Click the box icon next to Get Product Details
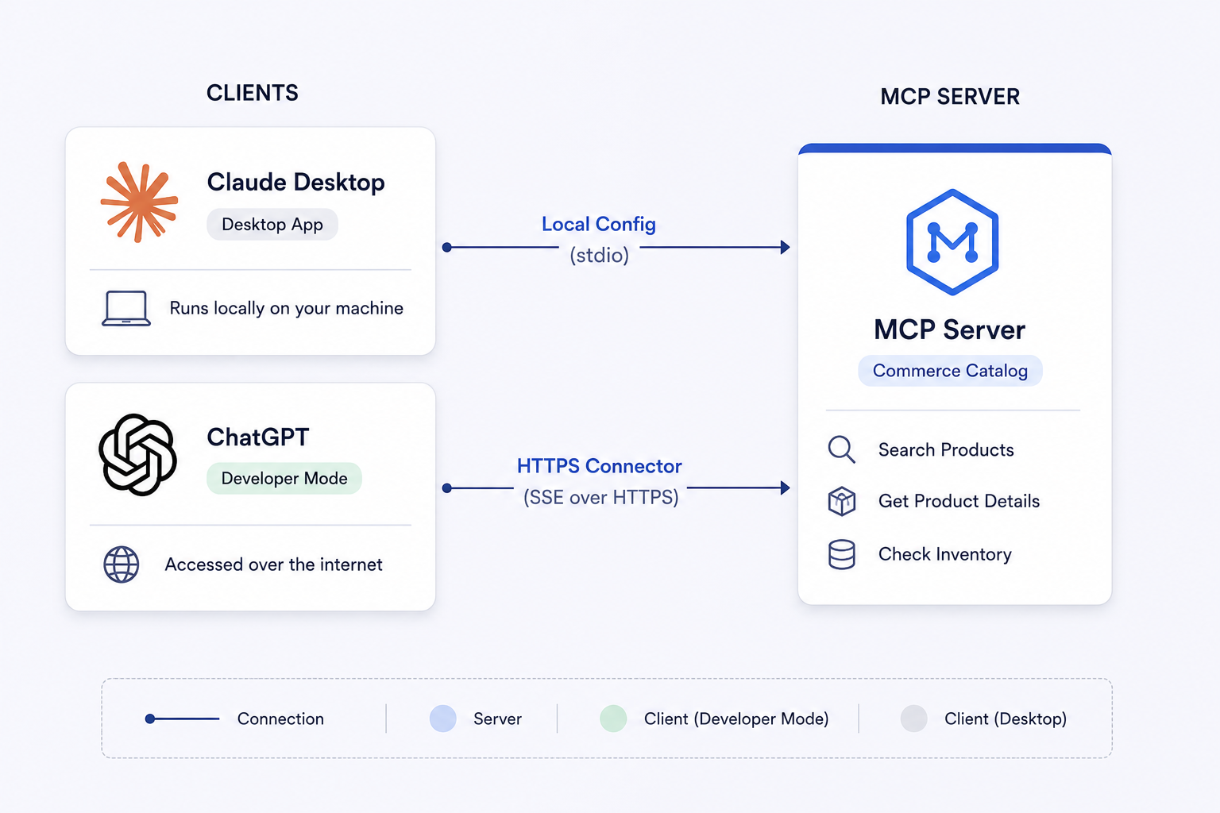This screenshot has width=1220, height=813. 842,501
